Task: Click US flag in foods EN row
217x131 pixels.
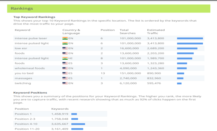Action: 65,53
